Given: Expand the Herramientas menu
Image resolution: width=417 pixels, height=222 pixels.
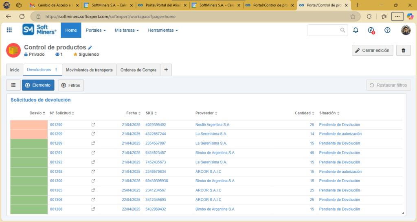Looking at the screenshot, I should pyautogui.click(x=162, y=30).
